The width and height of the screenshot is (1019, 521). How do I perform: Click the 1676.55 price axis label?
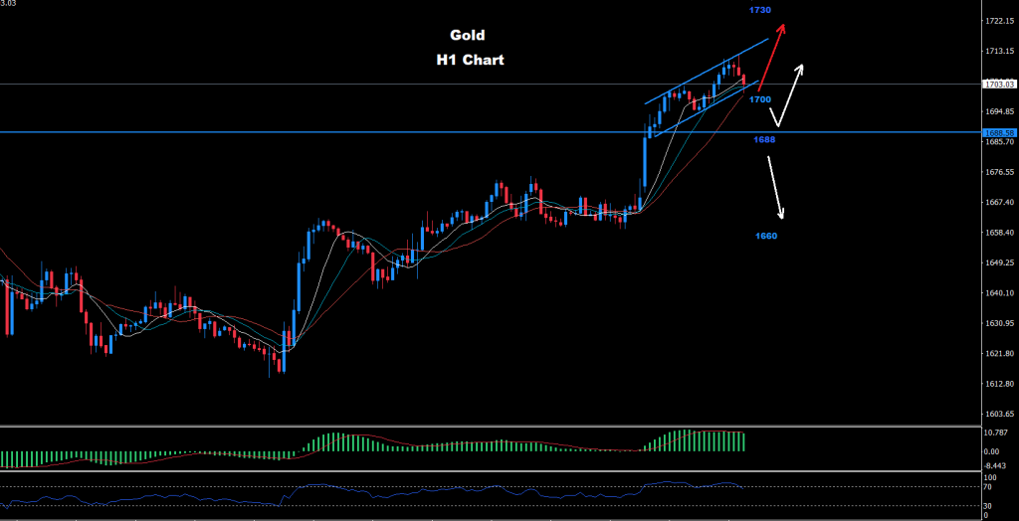click(999, 172)
